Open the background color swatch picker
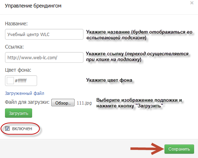Screen dimensions: 198x158 tap(10, 81)
